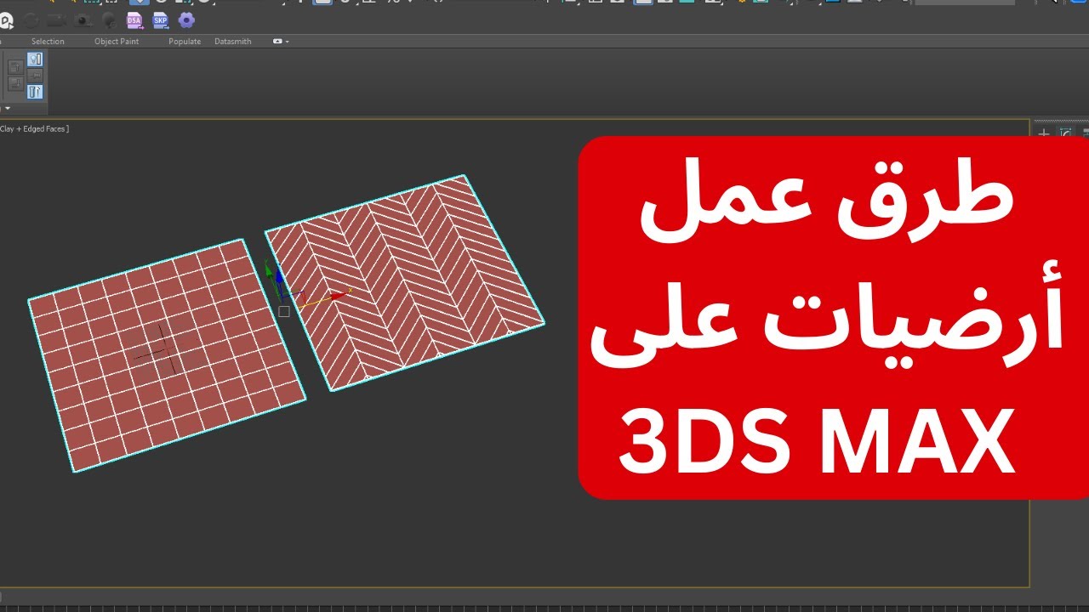The width and height of the screenshot is (1089, 612).
Task: Select the square-tile floor object in viewport
Action: point(167,354)
